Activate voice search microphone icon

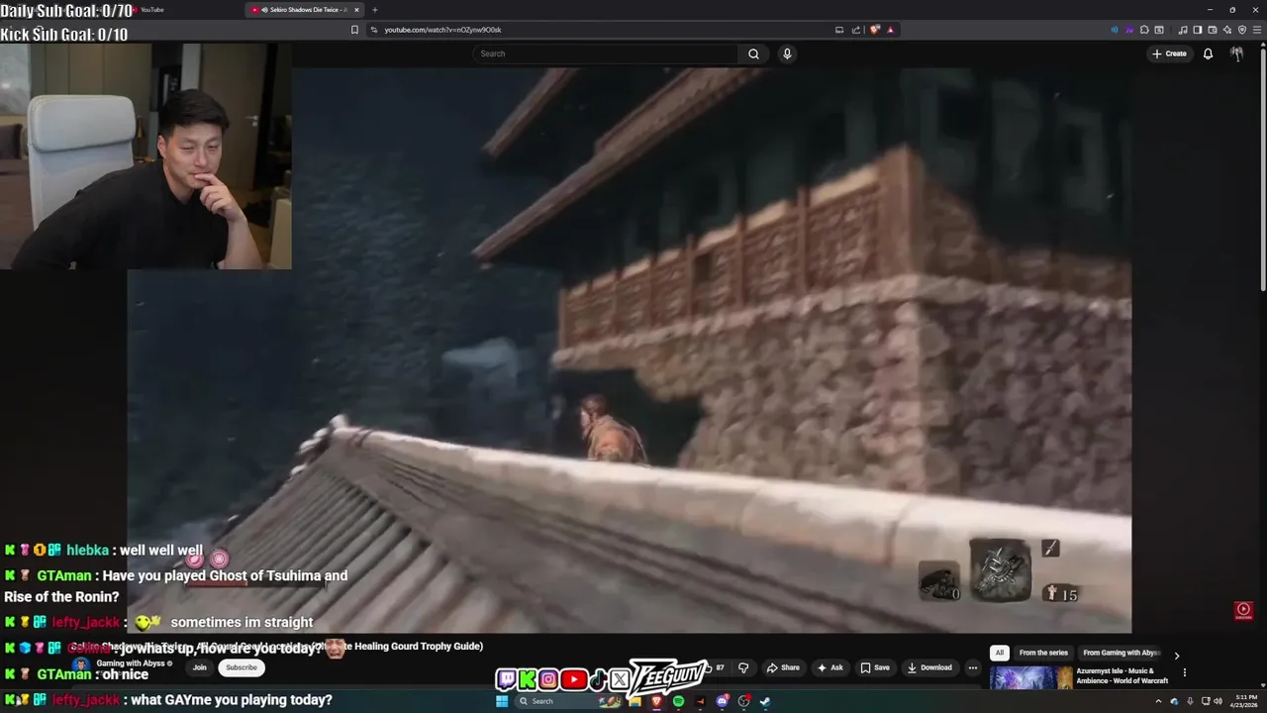tap(787, 53)
